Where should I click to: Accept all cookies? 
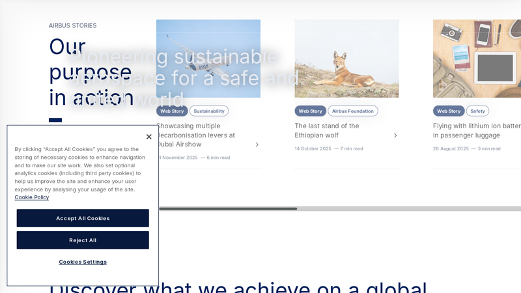coord(83,218)
